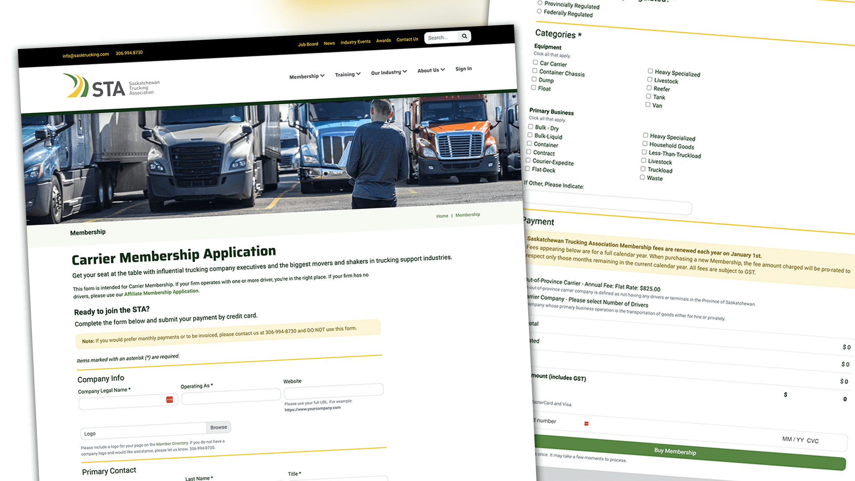Check the Reefer equipment checkbox

coord(649,88)
